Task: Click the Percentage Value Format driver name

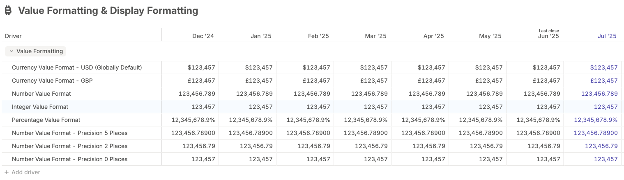Action: click(x=46, y=120)
